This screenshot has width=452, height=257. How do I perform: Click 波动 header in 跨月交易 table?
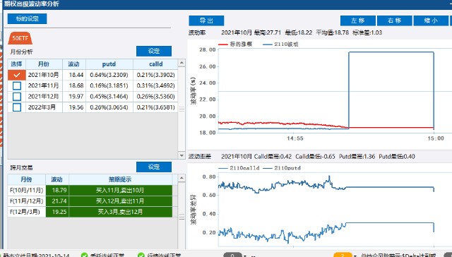point(57,179)
